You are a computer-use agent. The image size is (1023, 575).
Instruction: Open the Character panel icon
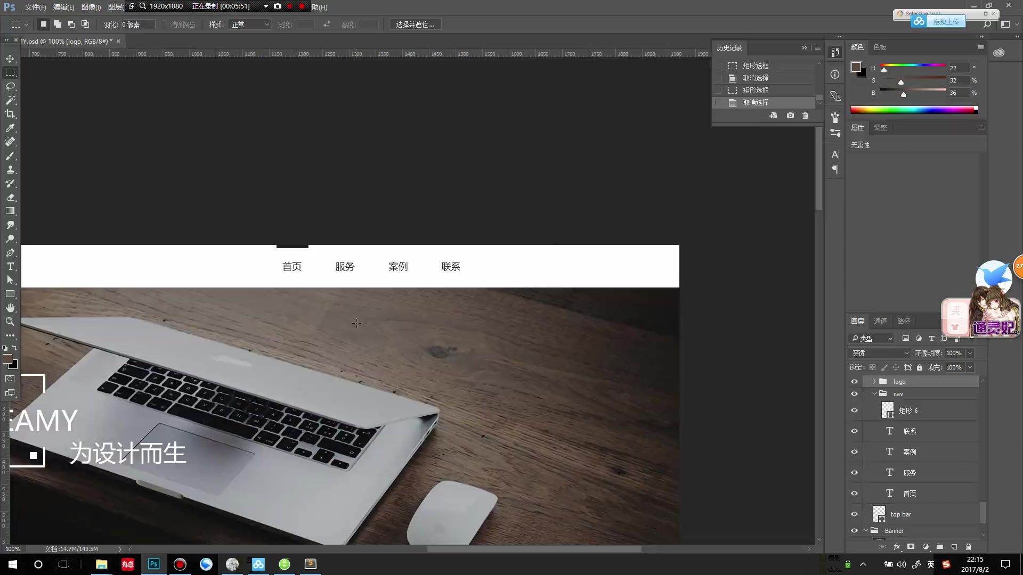[x=835, y=154]
